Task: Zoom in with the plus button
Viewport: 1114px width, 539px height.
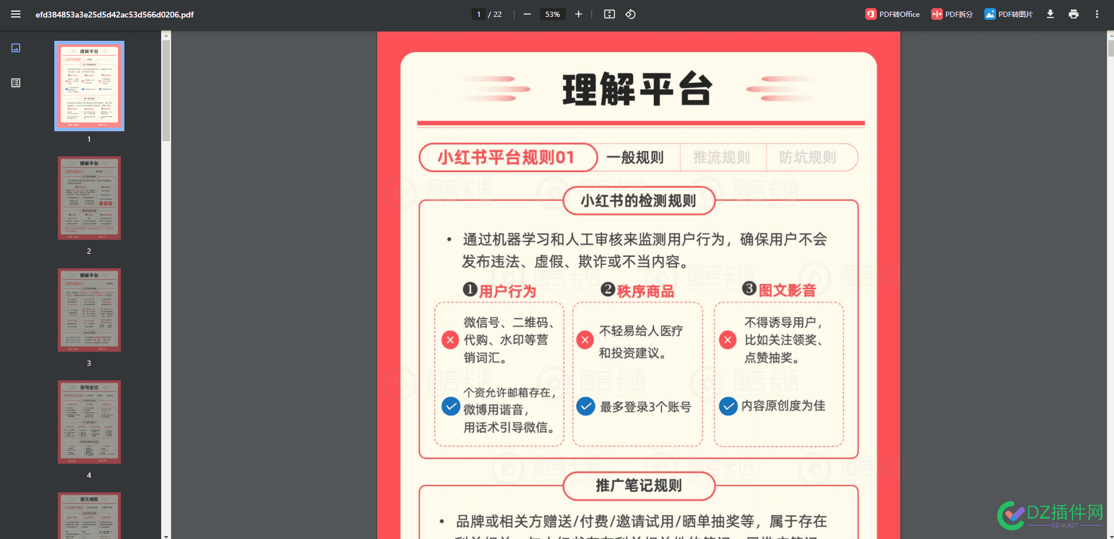Action: [x=579, y=14]
